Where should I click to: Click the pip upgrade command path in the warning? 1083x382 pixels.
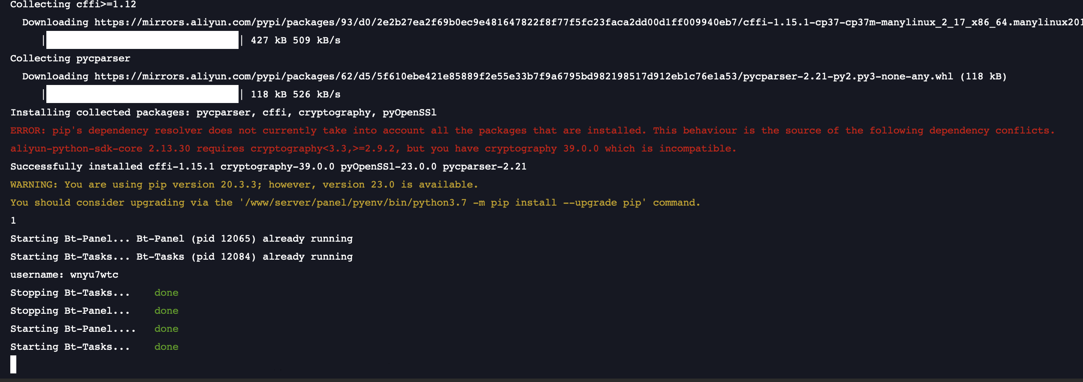point(443,203)
